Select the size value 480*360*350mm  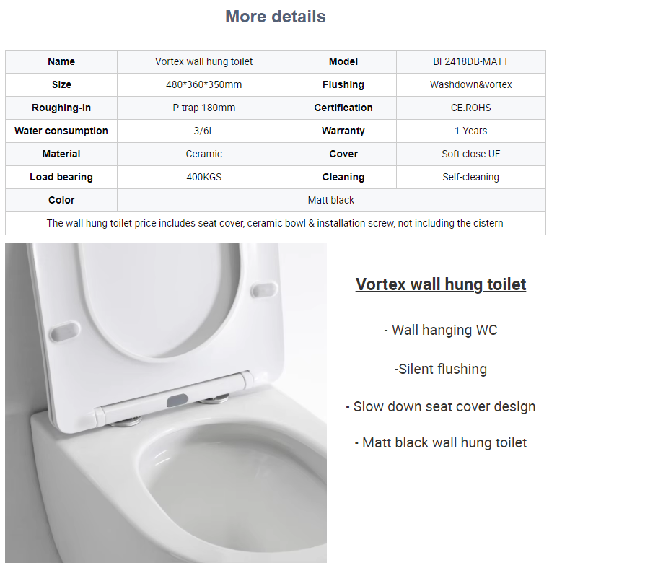[x=204, y=84]
